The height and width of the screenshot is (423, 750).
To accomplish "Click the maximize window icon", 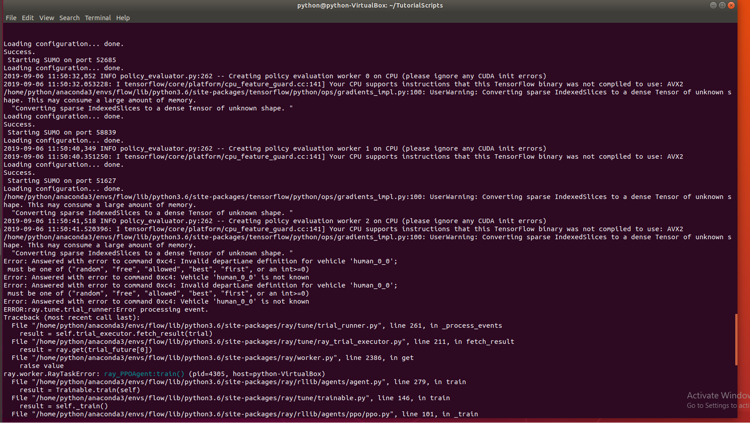I will coord(722,5).
